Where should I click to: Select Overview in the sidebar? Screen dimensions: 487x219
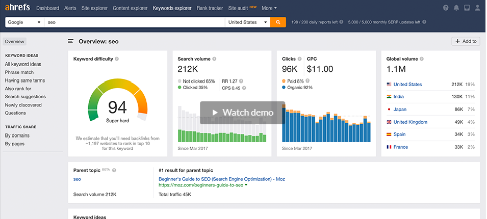[14, 42]
